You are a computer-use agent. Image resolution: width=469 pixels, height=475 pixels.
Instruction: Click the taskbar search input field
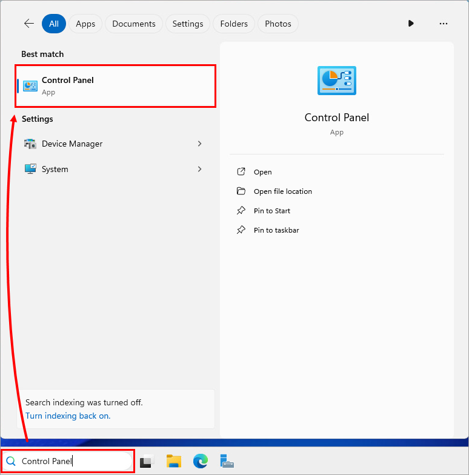tap(73, 461)
